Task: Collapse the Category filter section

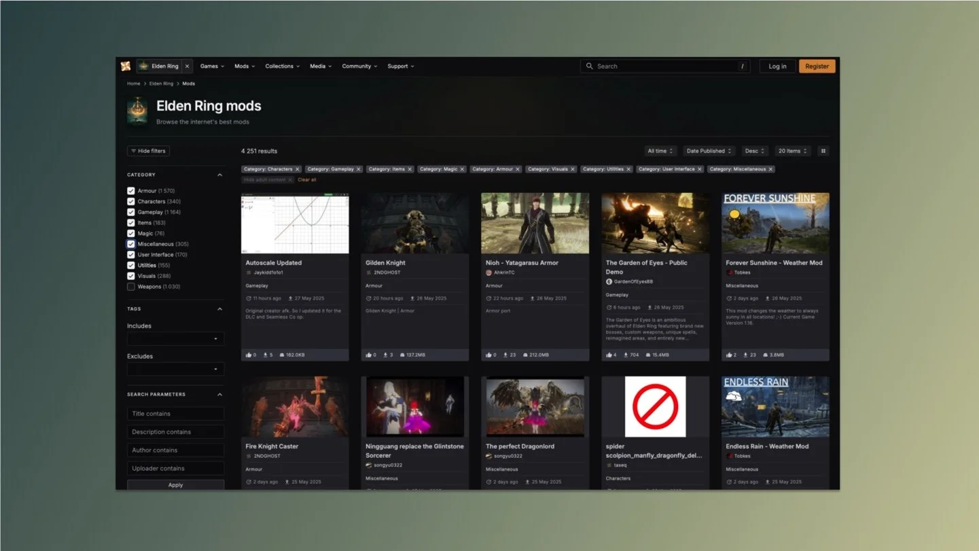Action: (x=219, y=175)
